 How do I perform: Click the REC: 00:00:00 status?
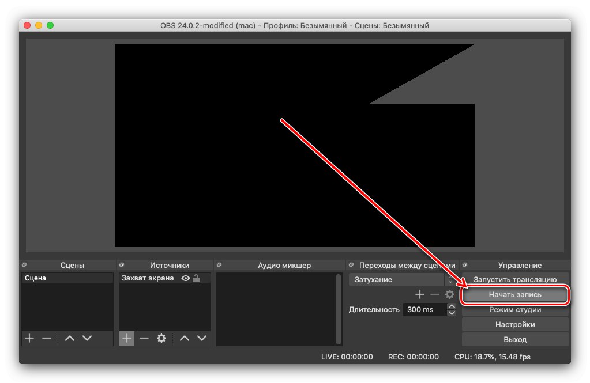[x=413, y=357]
